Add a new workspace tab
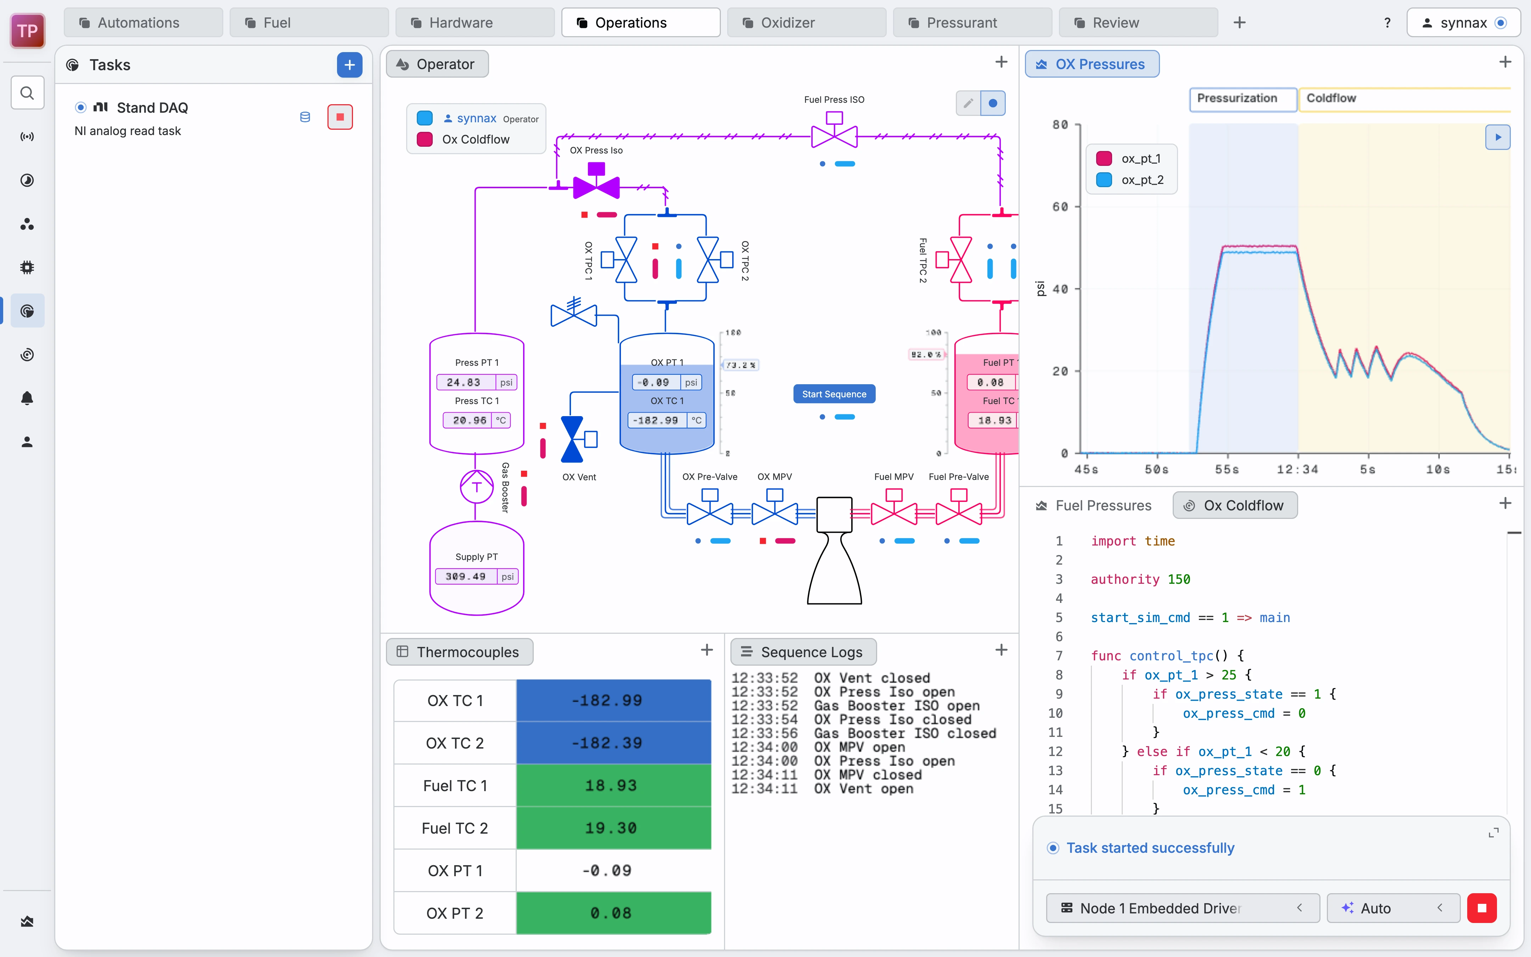The width and height of the screenshot is (1531, 957). coord(1239,23)
